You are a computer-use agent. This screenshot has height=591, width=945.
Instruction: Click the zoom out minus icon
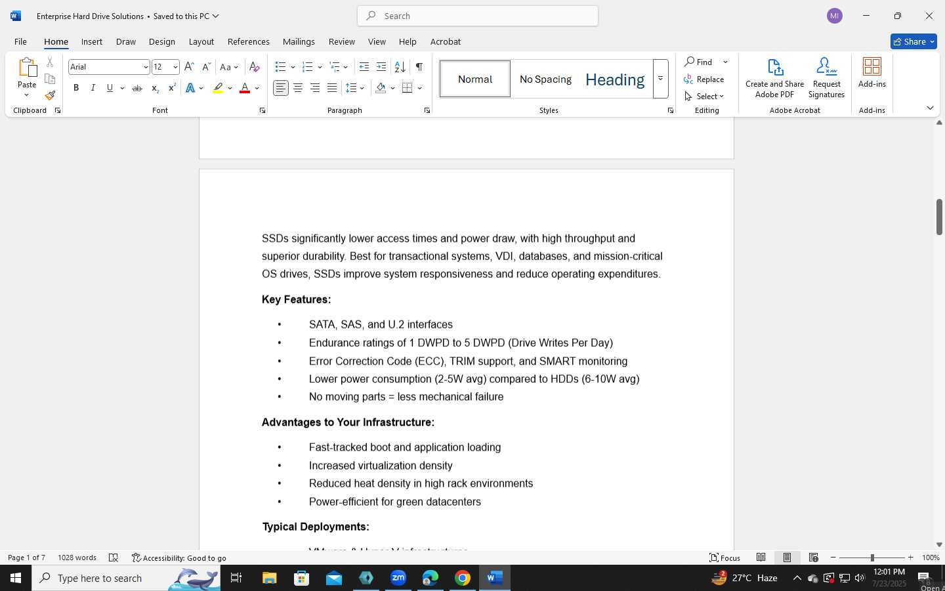(x=833, y=558)
